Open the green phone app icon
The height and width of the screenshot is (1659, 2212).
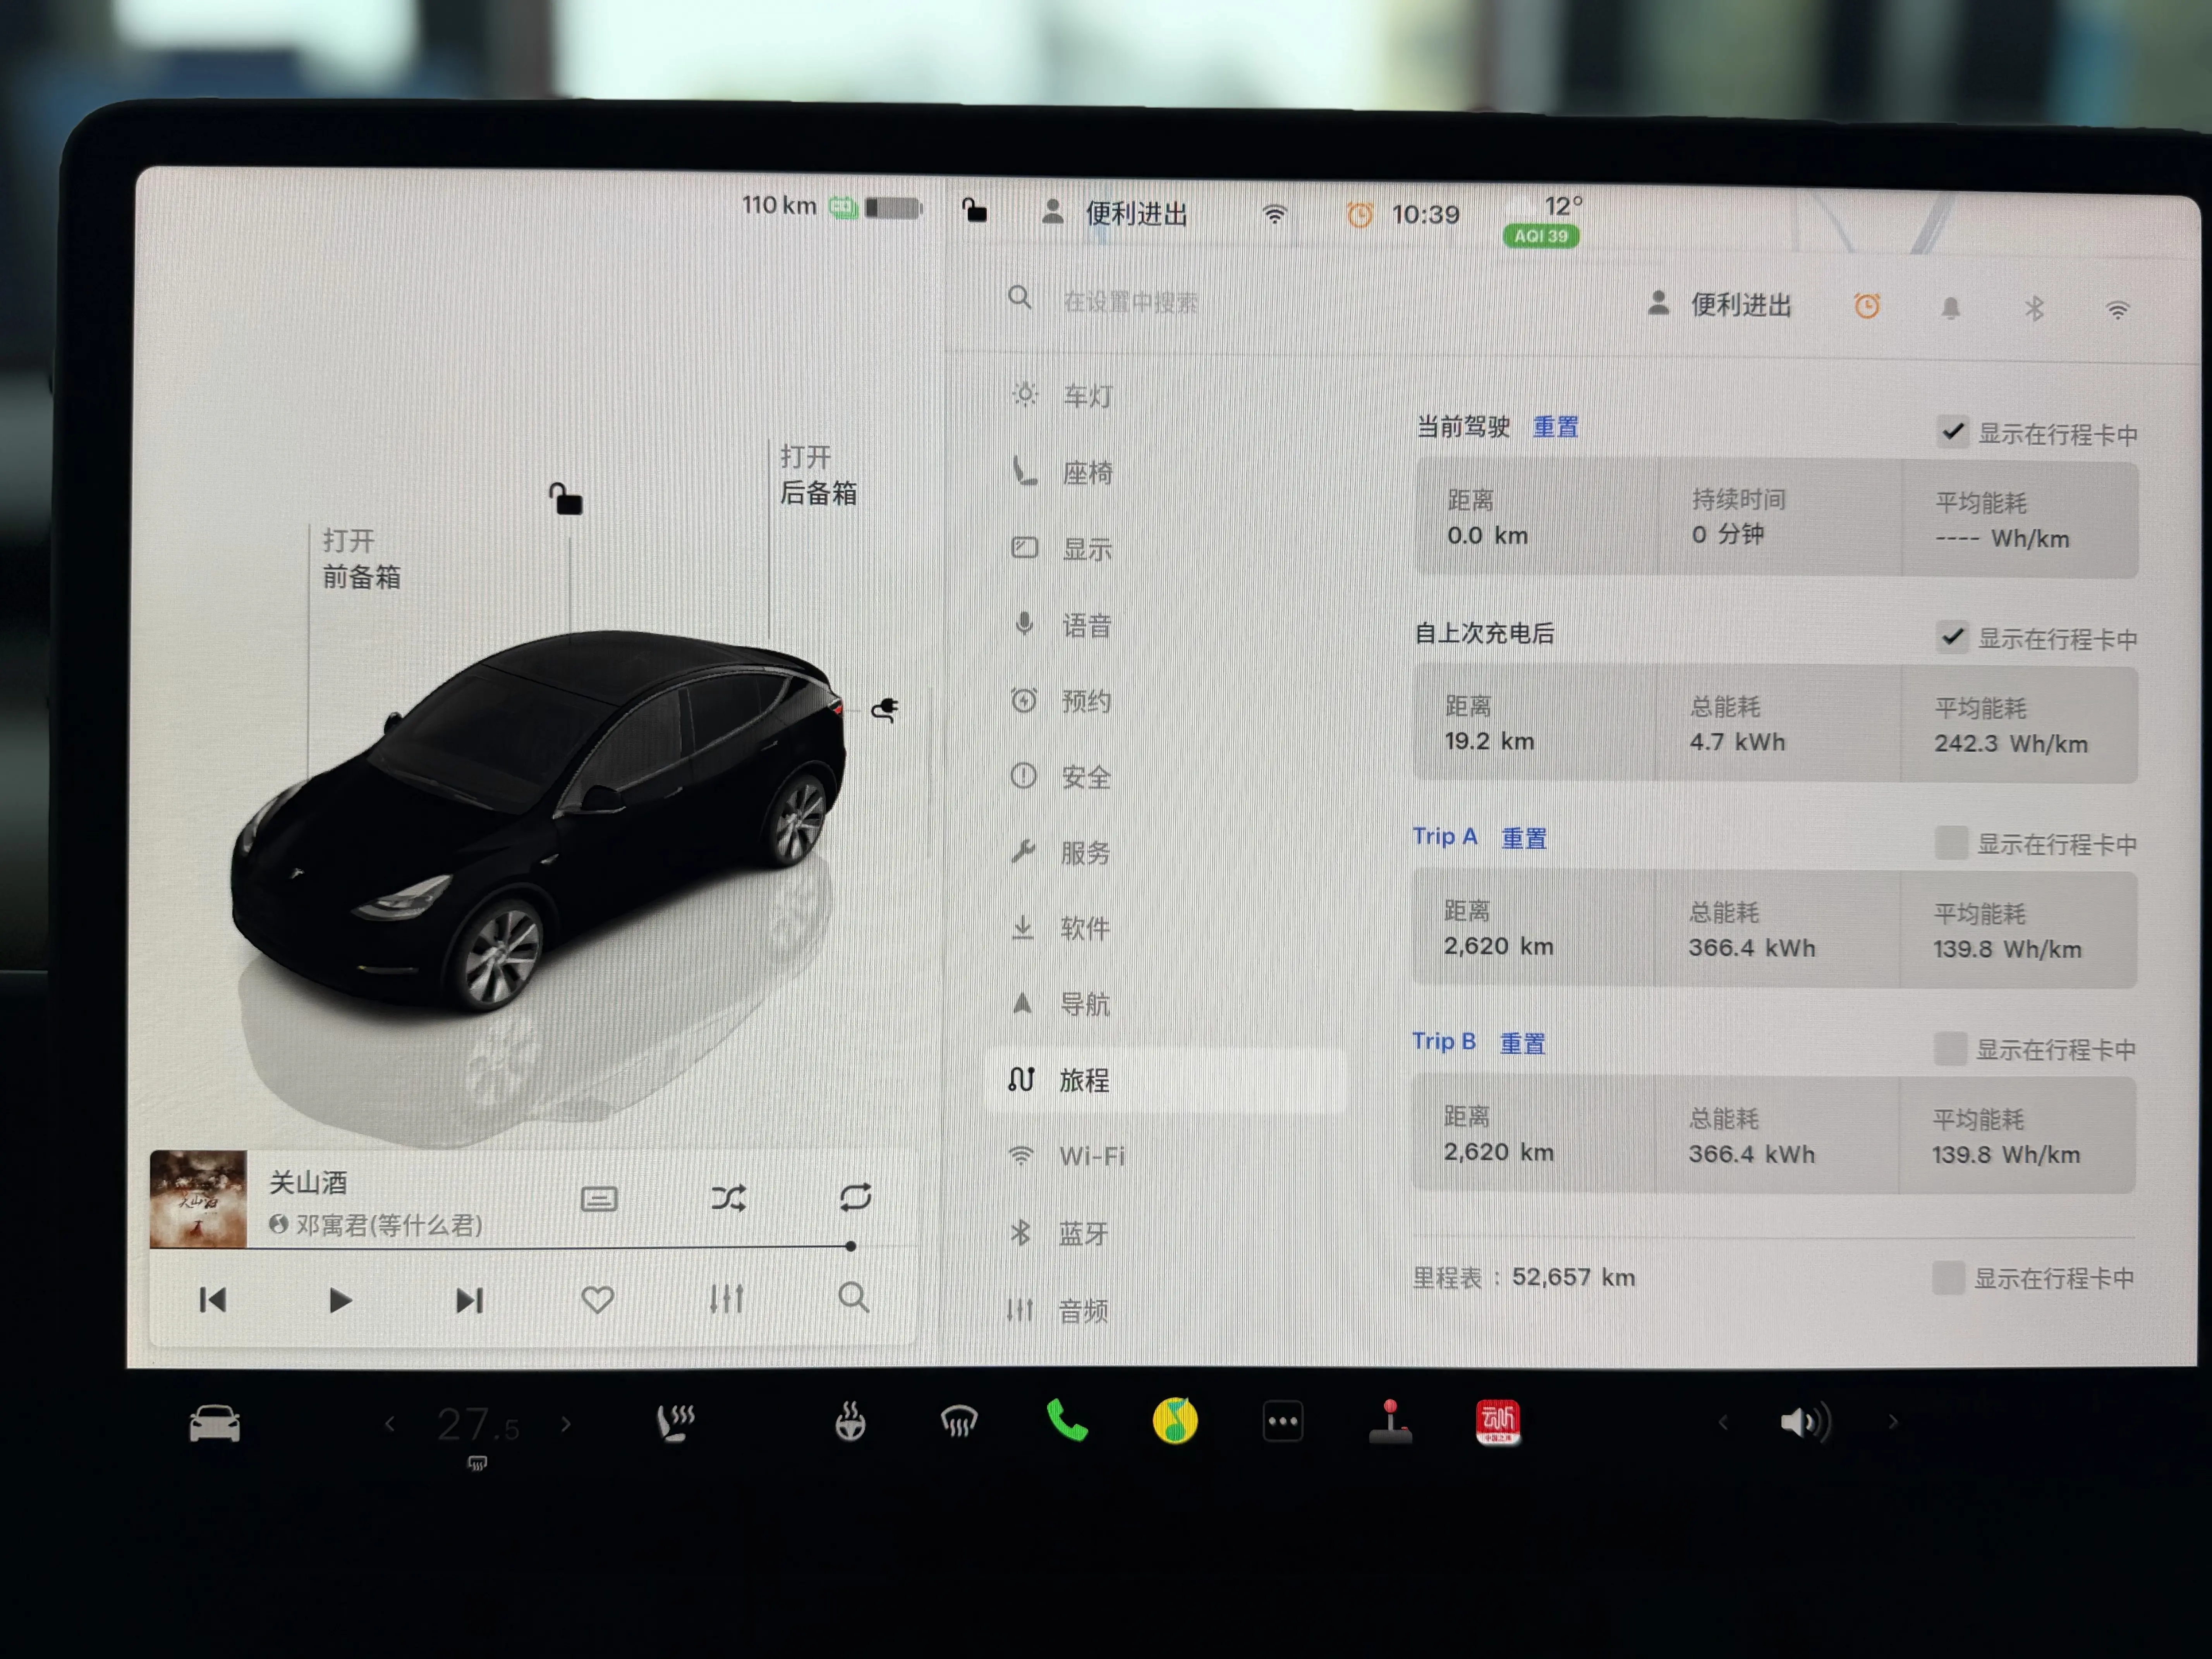1067,1421
